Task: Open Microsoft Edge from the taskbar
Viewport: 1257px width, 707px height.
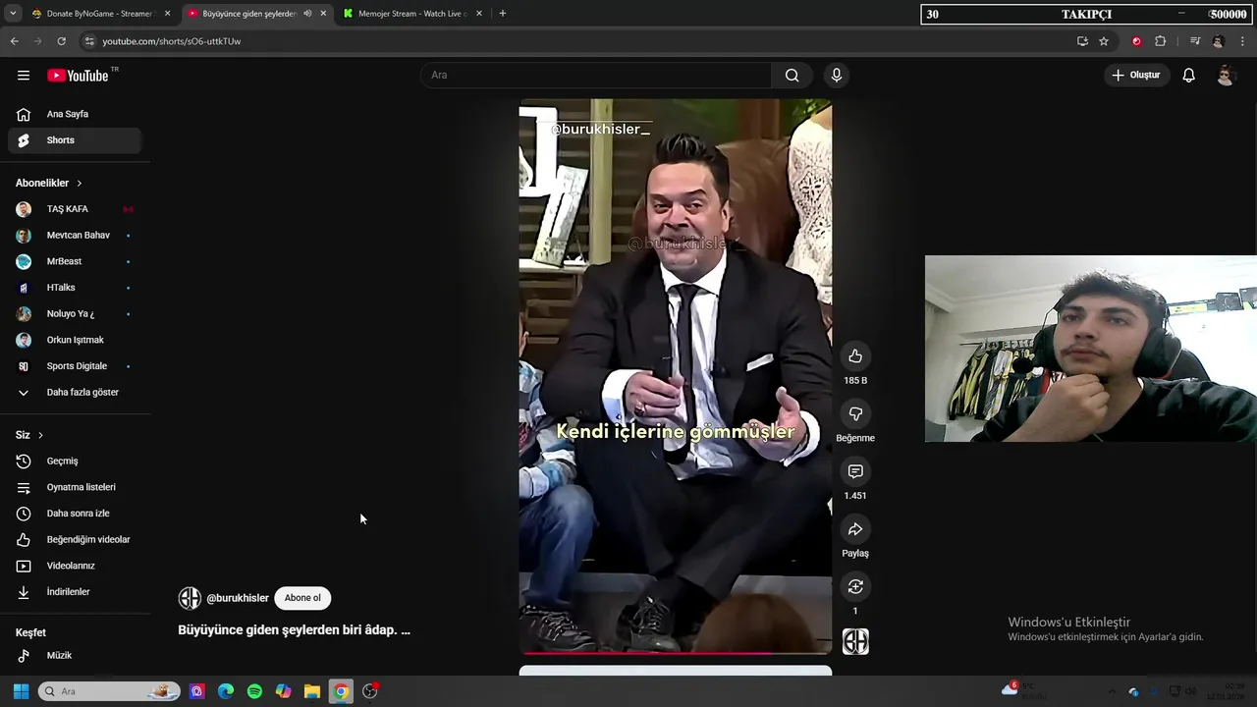Action: pyautogui.click(x=226, y=691)
